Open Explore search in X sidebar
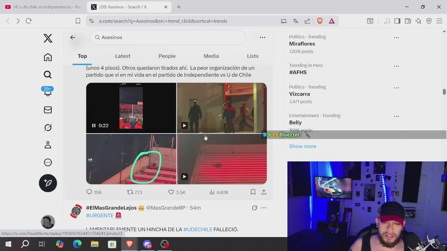The image size is (447, 251). click(48, 75)
